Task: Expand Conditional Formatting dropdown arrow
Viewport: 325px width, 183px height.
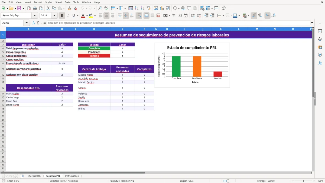Action: [x=248, y=16]
